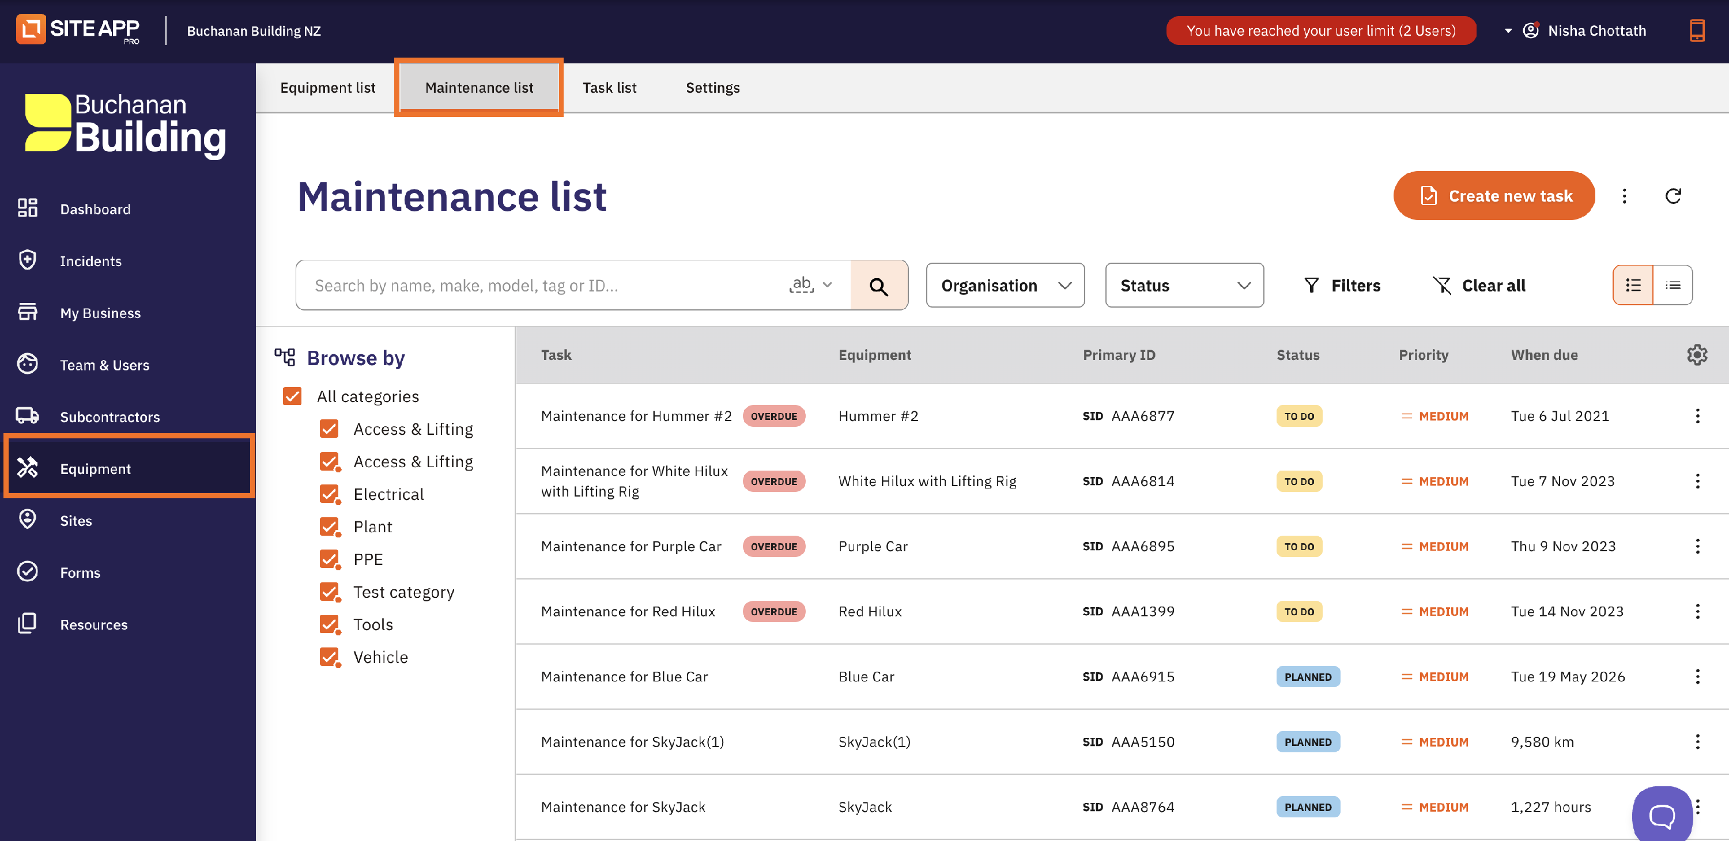Viewport: 1729px width, 841px height.
Task: Open row menu for SkyJack(1) task
Action: (1697, 741)
